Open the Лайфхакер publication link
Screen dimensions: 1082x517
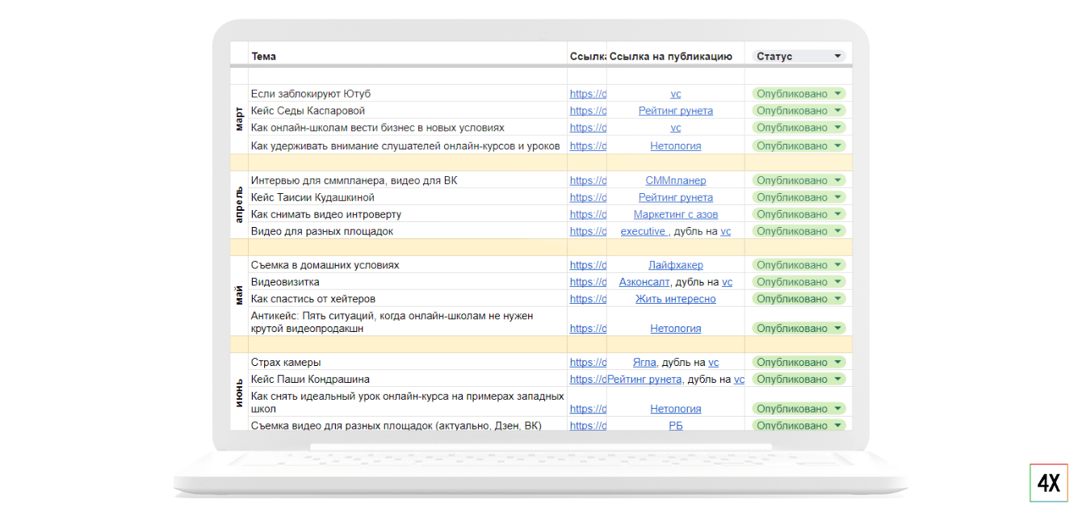[x=675, y=265]
